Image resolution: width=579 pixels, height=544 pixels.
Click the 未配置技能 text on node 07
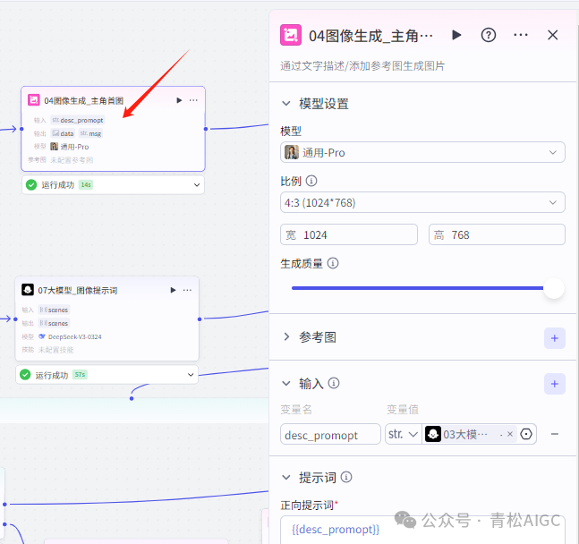click(x=55, y=350)
